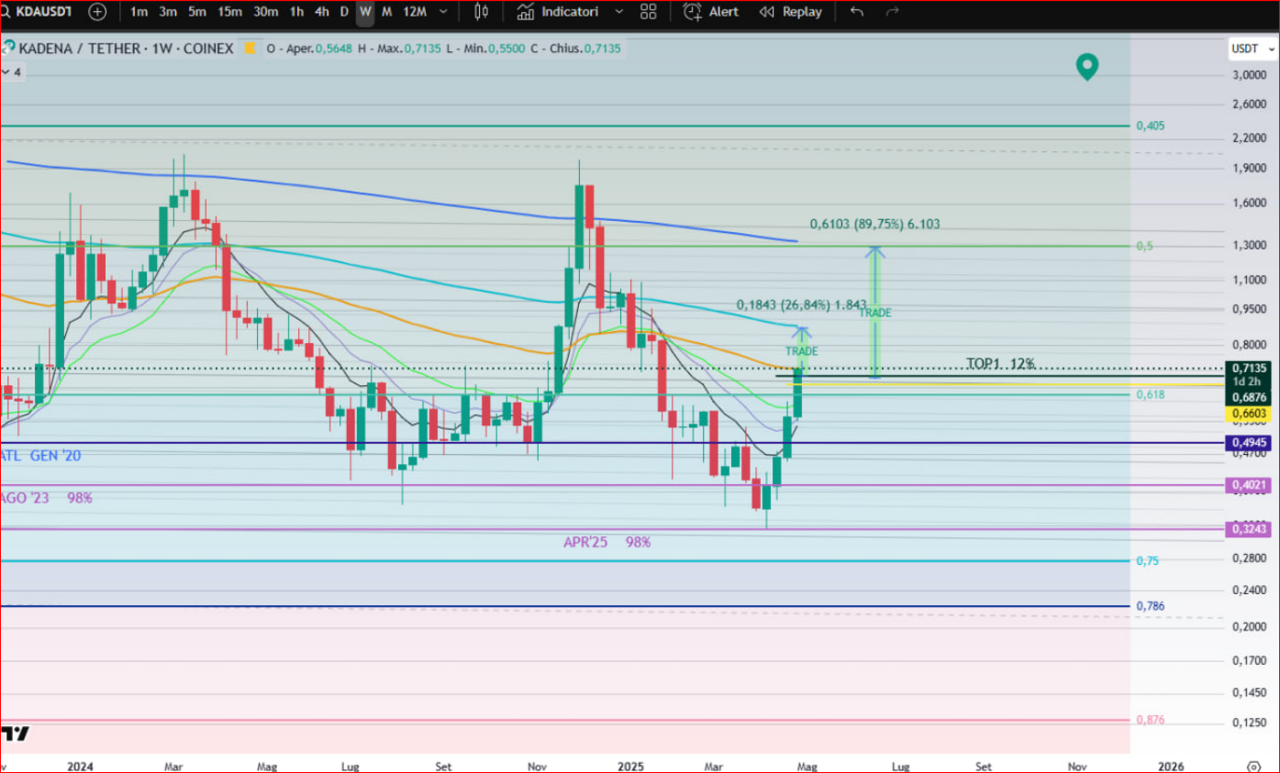Select the 12M timeframe
The width and height of the screenshot is (1280, 773).
point(415,12)
